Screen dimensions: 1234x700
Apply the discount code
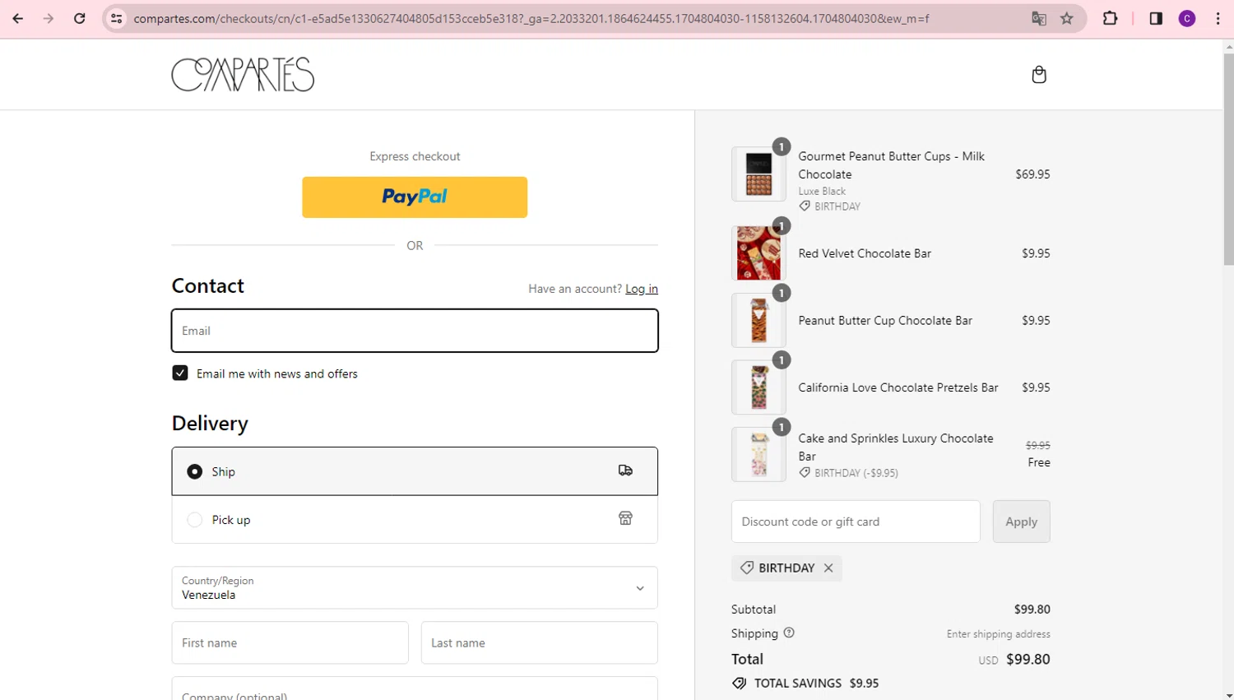[1021, 522]
